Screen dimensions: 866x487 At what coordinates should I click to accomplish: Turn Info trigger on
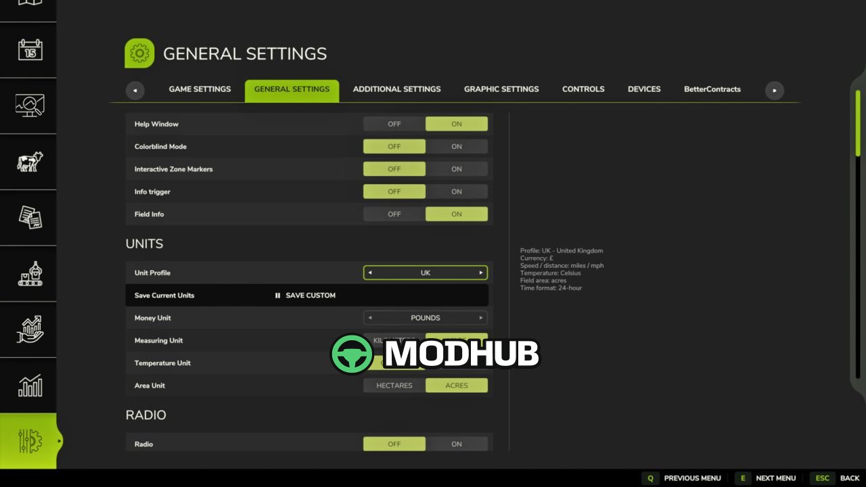click(457, 191)
